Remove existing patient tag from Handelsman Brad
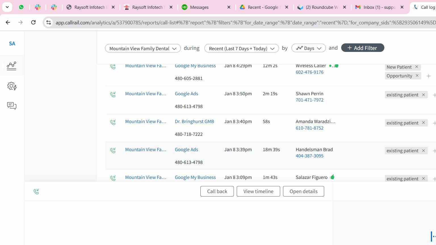 (x=423, y=151)
